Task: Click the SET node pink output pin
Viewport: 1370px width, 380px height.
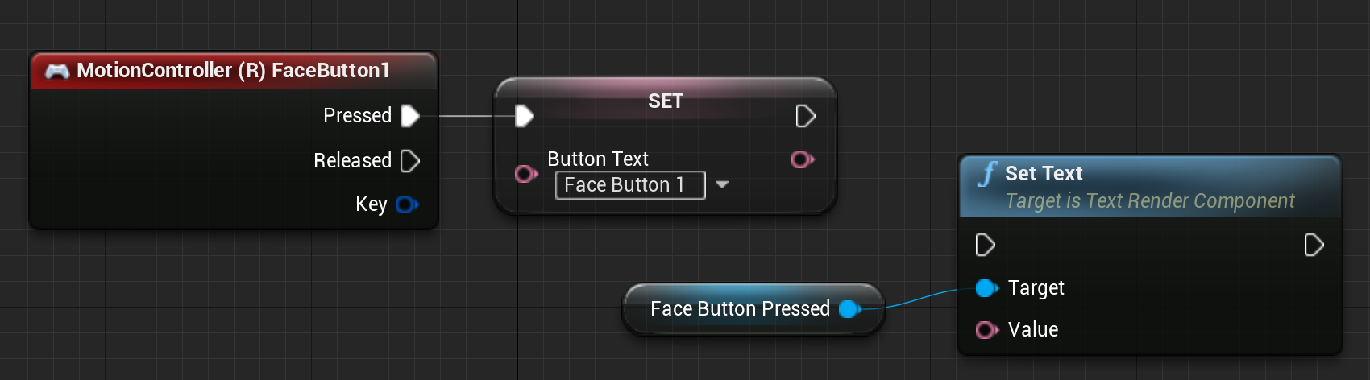Action: 803,159
